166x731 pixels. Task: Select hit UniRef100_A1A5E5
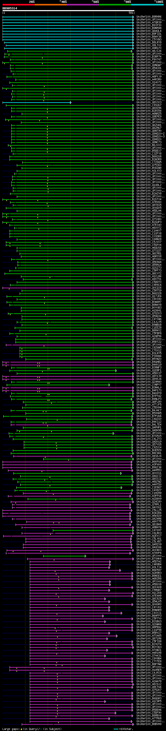click(149, 670)
